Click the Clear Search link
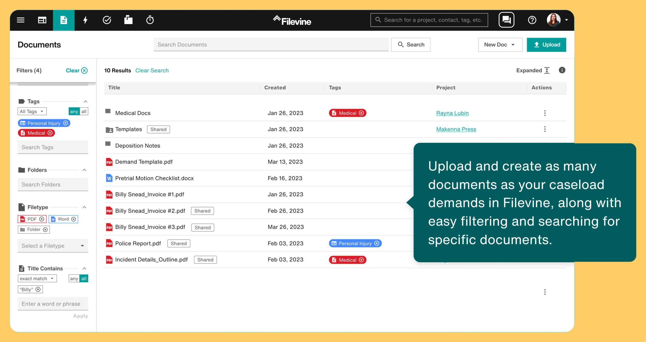Image resolution: width=646 pixels, height=342 pixels. (152, 70)
